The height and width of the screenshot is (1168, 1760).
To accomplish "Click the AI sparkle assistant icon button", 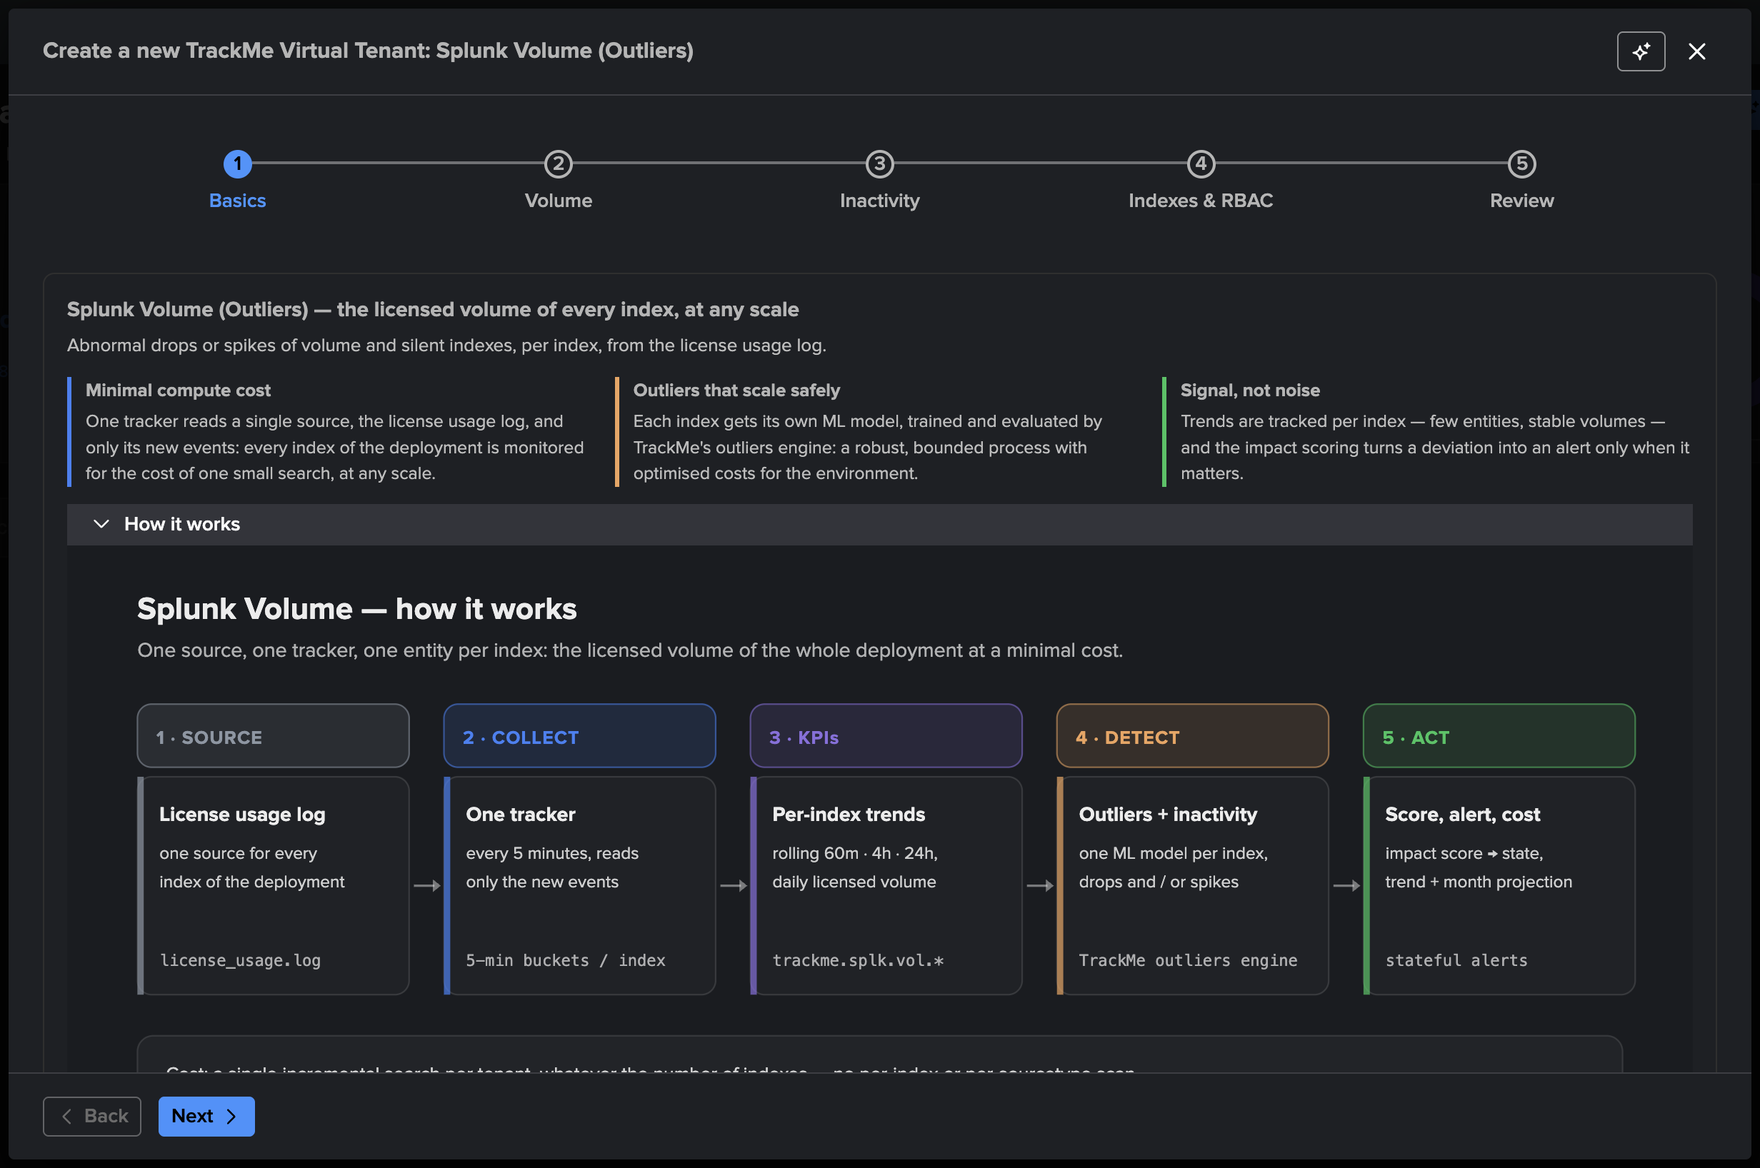I will point(1641,51).
